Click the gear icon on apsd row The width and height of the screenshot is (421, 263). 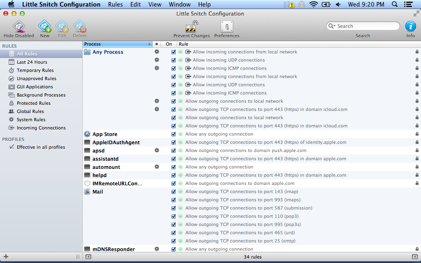[x=157, y=150]
